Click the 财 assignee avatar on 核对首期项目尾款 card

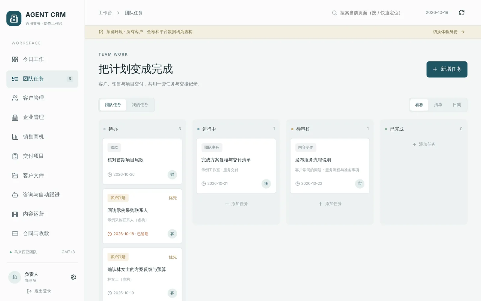[172, 175]
